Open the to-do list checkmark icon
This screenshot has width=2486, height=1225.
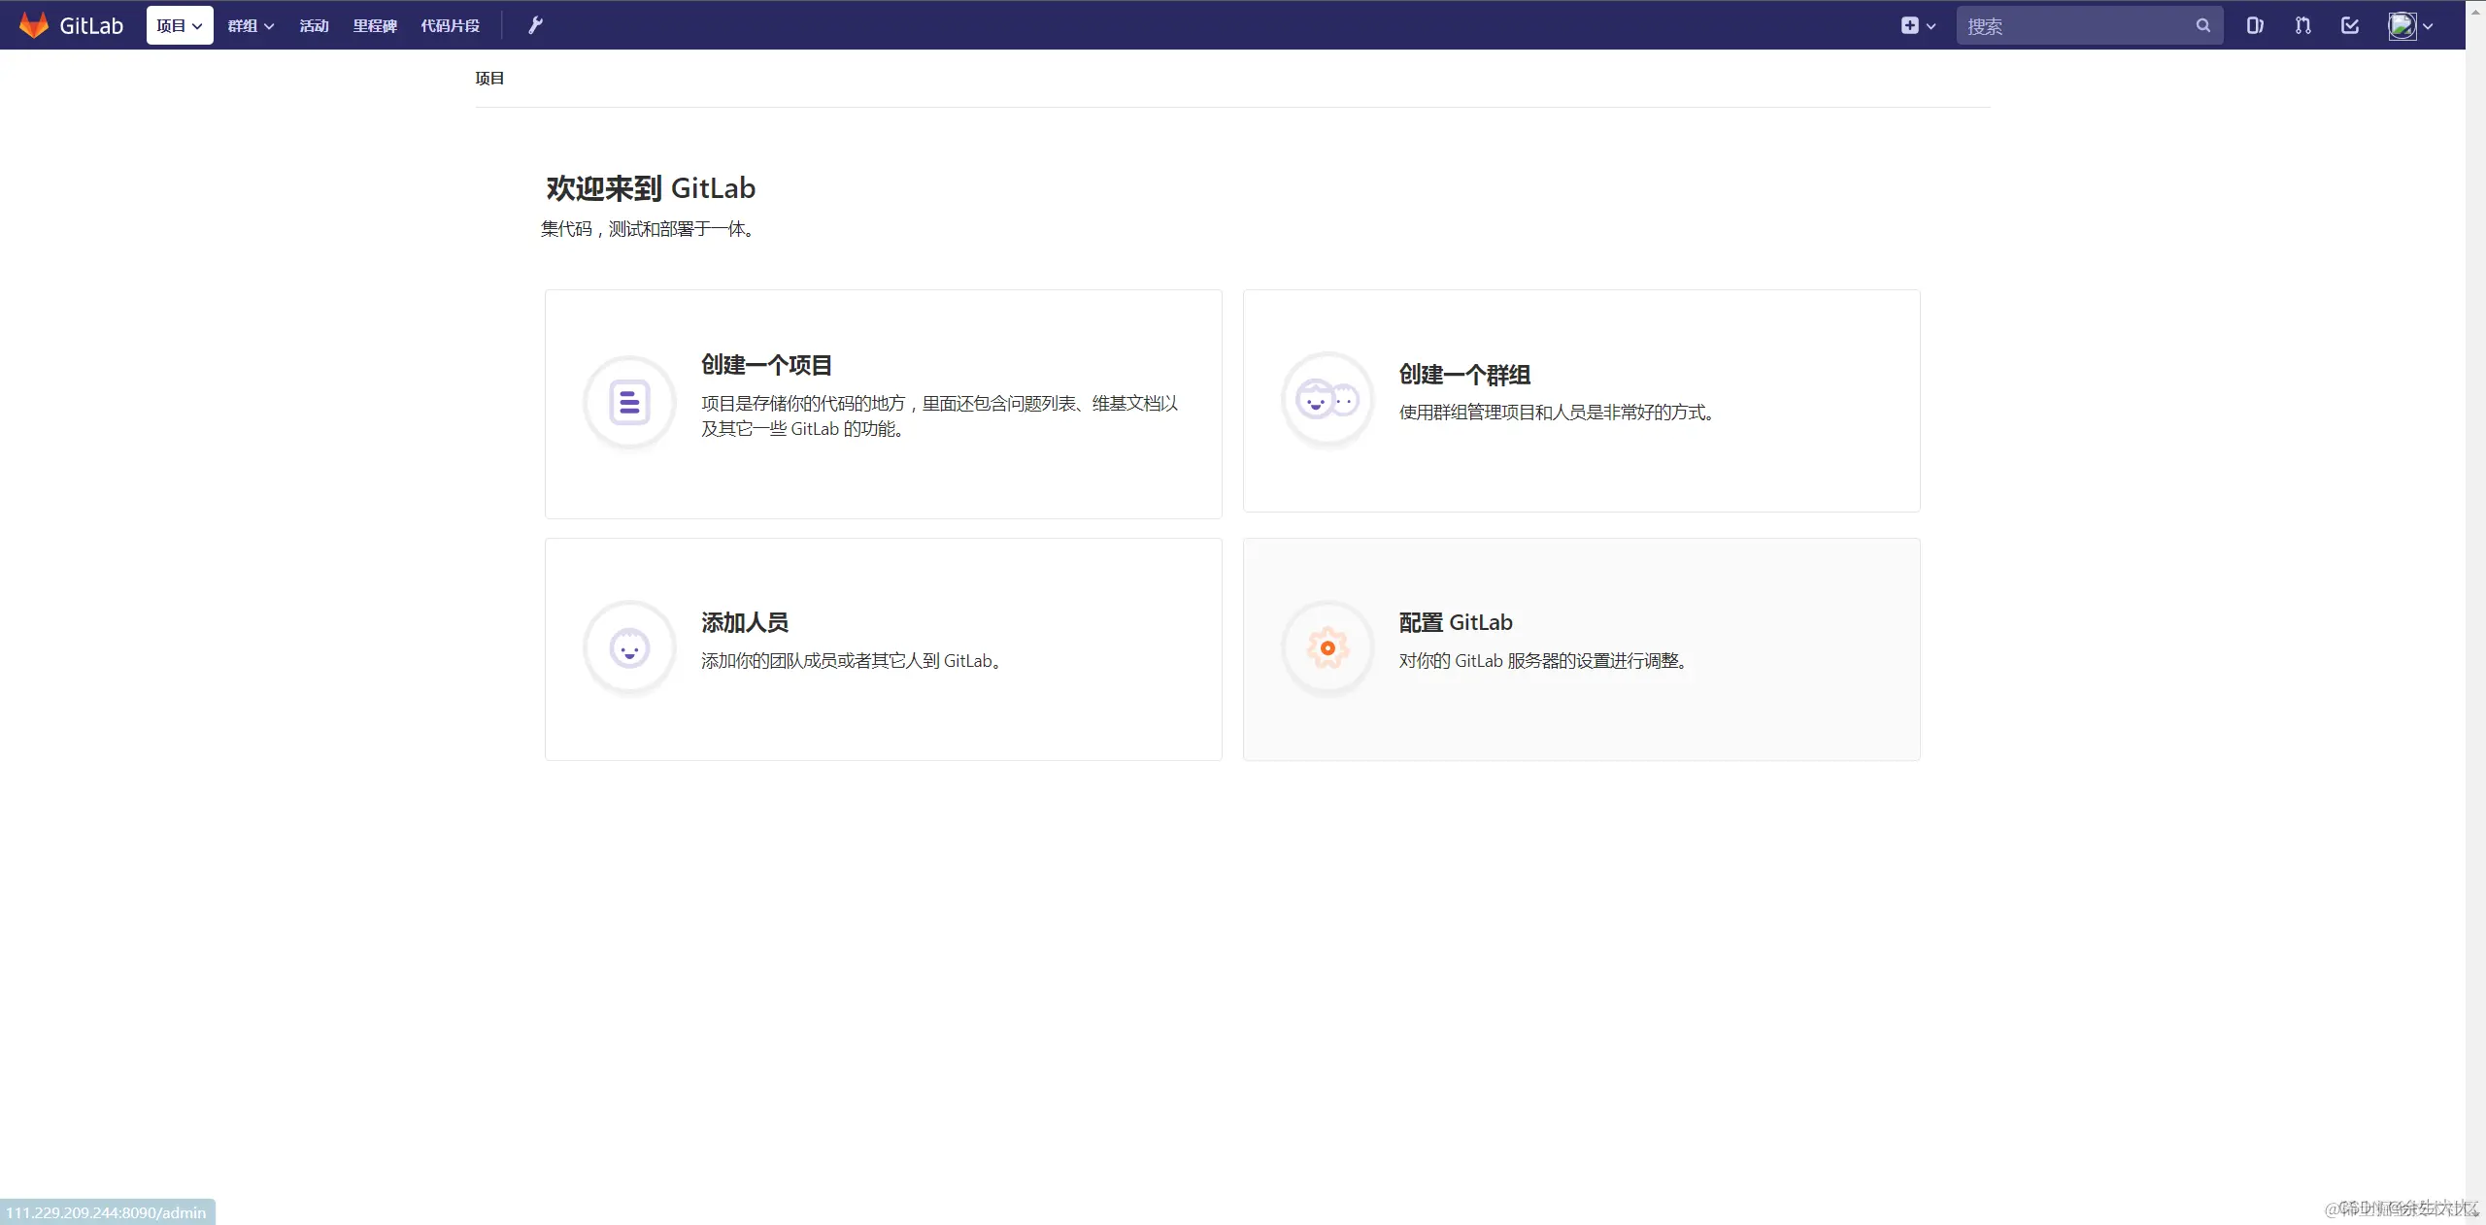2350,25
